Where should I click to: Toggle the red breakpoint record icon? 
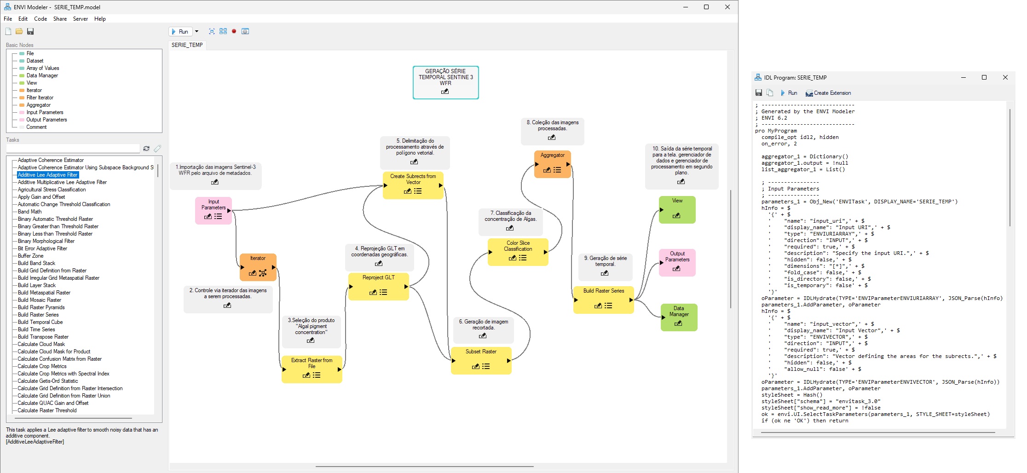(x=234, y=31)
